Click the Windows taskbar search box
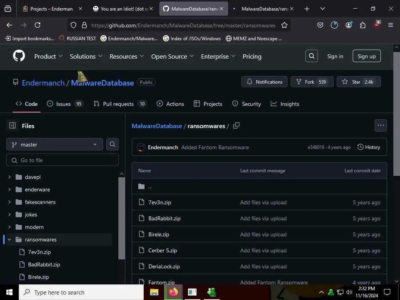 (x=81, y=292)
